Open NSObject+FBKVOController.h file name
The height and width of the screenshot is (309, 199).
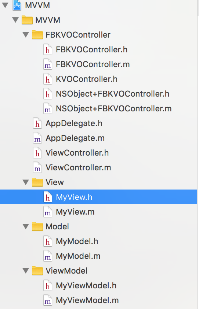(x=113, y=94)
